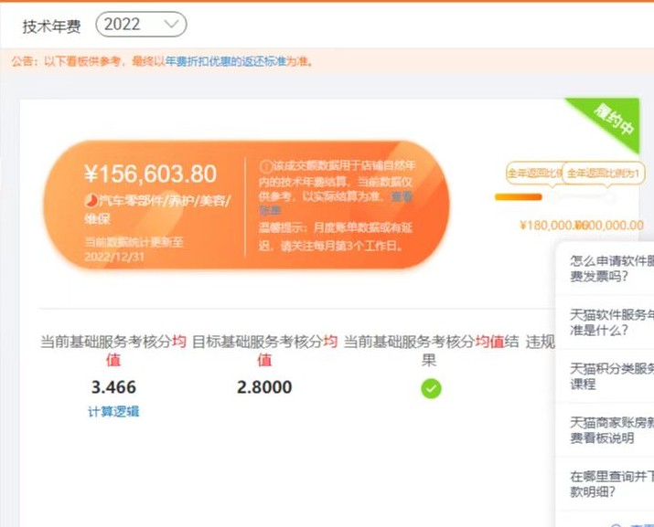Open the 2022 year dropdown
This screenshot has height=527, width=654.
(x=141, y=24)
